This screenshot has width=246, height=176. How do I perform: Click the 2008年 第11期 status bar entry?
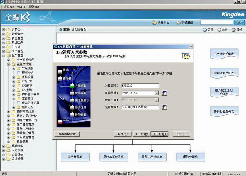pos(211,174)
